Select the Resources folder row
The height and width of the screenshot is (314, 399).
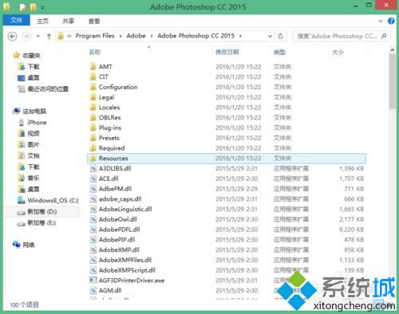click(227, 159)
